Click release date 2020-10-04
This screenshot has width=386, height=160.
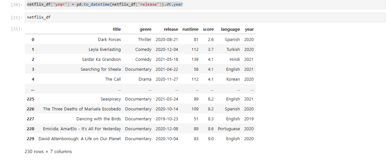point(167,139)
